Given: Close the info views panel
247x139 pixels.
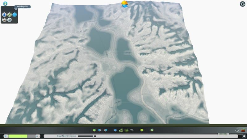Looking at the screenshot, I should (x=16, y=9).
